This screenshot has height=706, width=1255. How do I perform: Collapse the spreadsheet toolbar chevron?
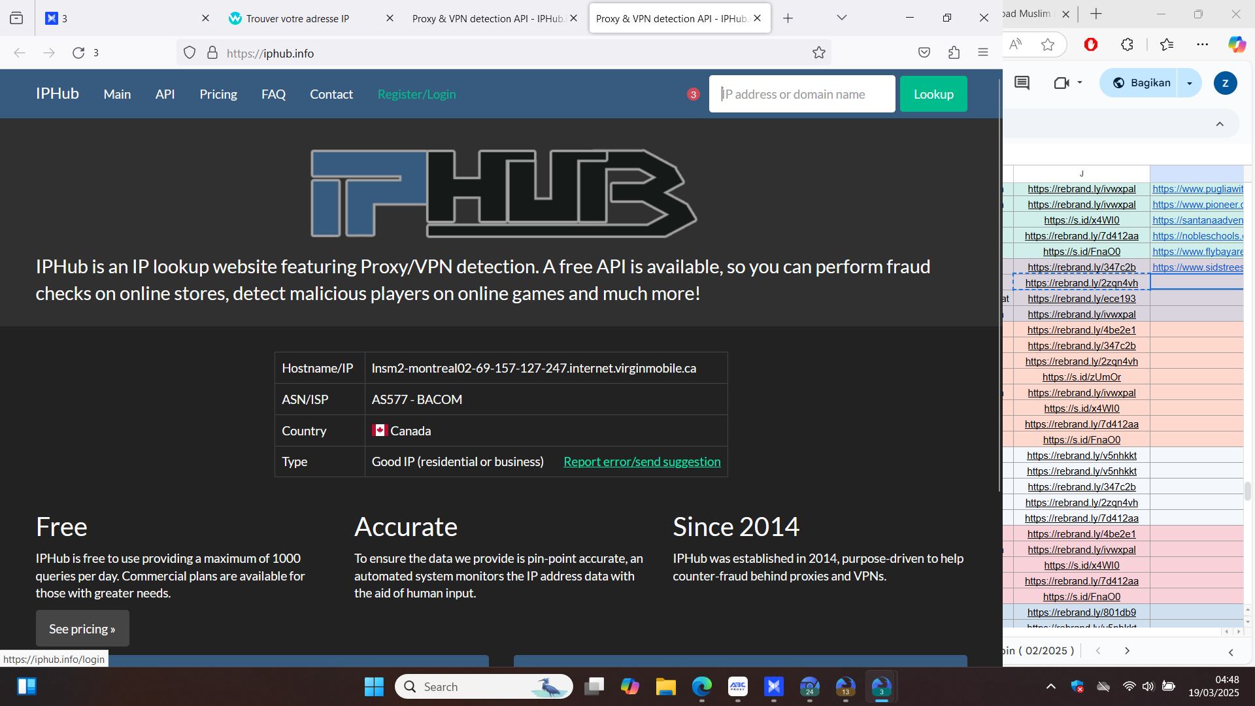pos(1220,124)
